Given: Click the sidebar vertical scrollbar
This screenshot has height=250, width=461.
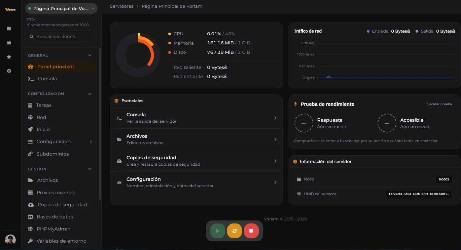Looking at the screenshot, I should [100, 124].
